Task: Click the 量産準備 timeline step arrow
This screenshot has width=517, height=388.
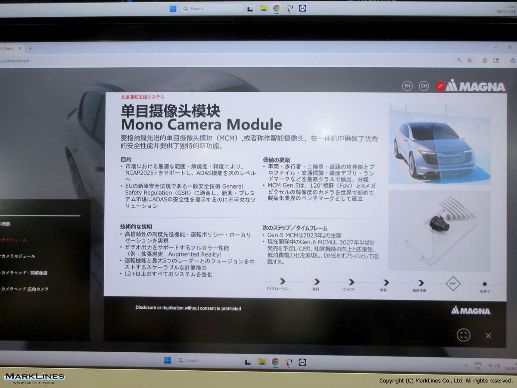Action: tap(420, 283)
